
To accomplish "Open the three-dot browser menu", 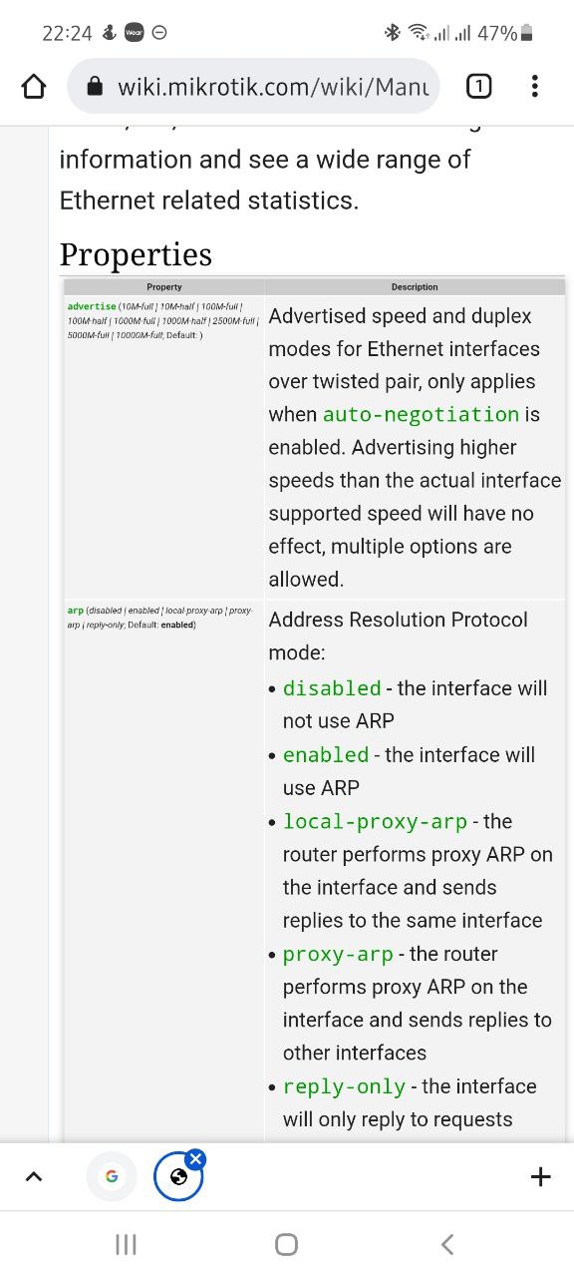I will (x=535, y=87).
